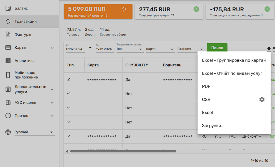Click the Карты credit card icon

(8, 47)
